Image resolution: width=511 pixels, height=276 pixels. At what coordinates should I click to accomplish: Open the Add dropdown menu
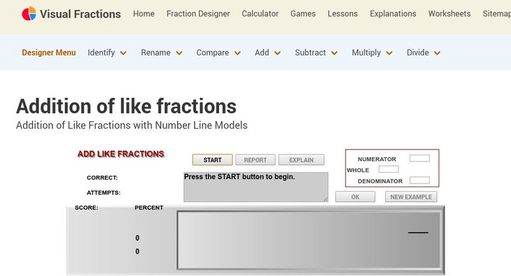pos(268,53)
